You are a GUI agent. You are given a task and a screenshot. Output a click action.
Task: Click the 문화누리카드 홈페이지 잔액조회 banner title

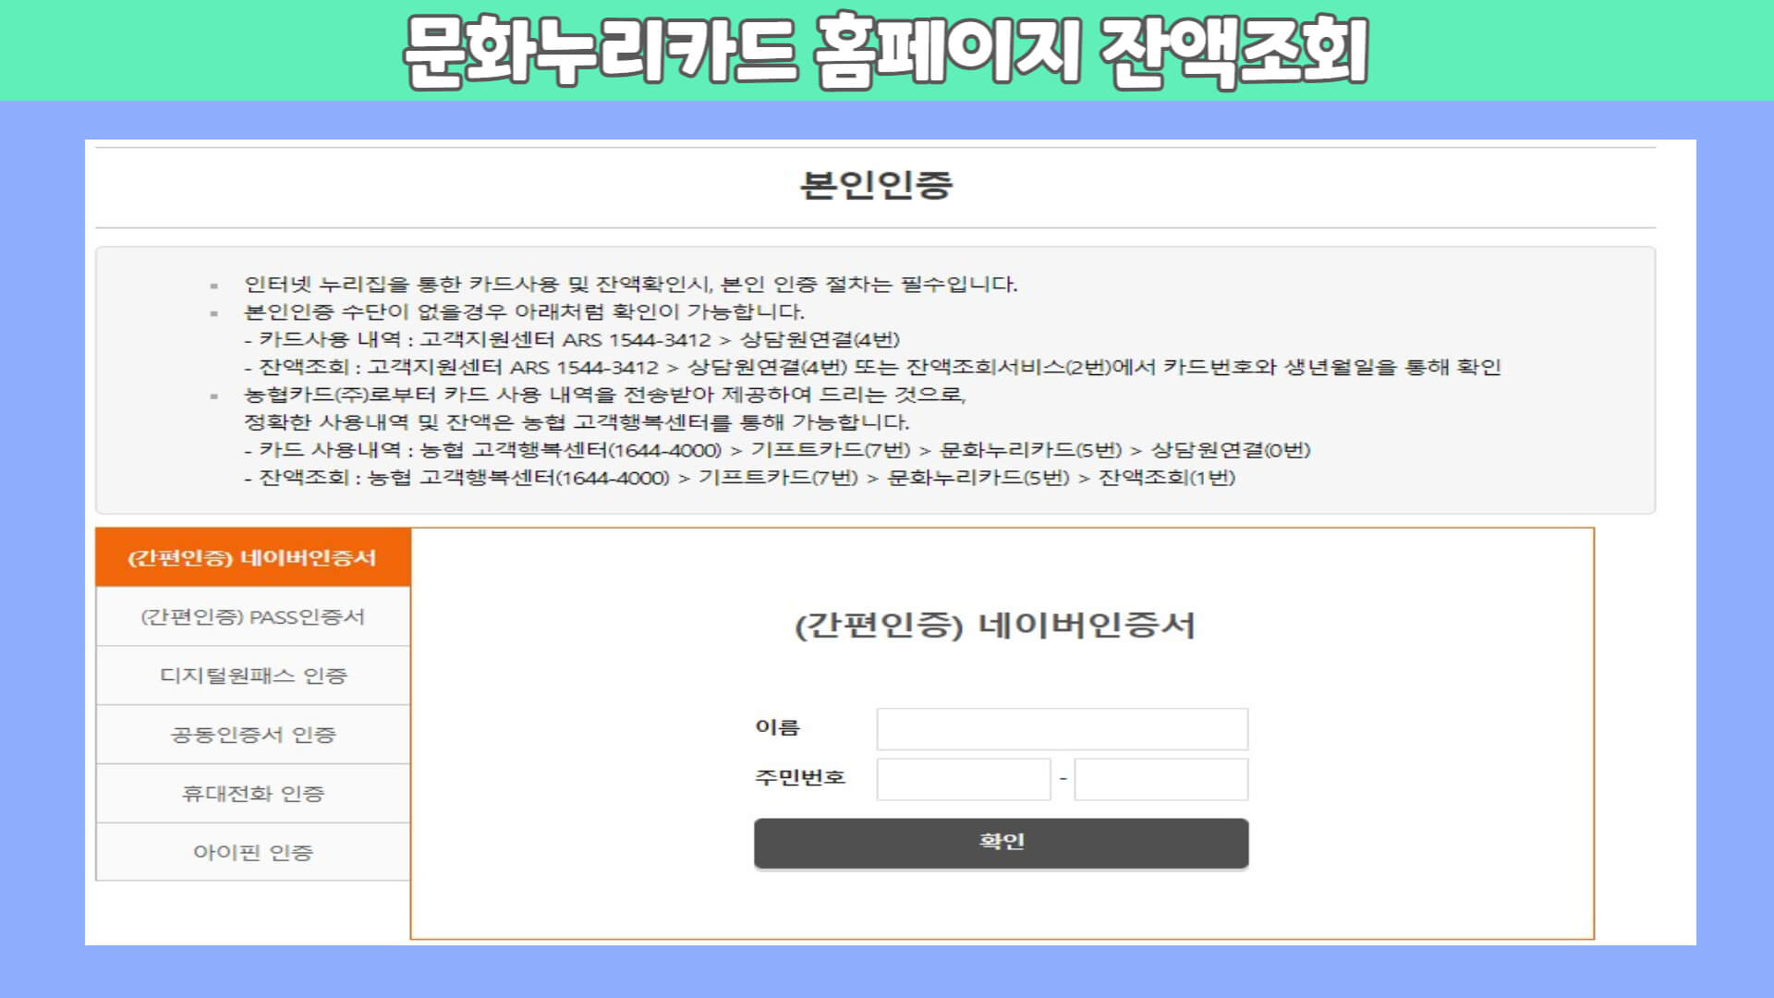885,51
